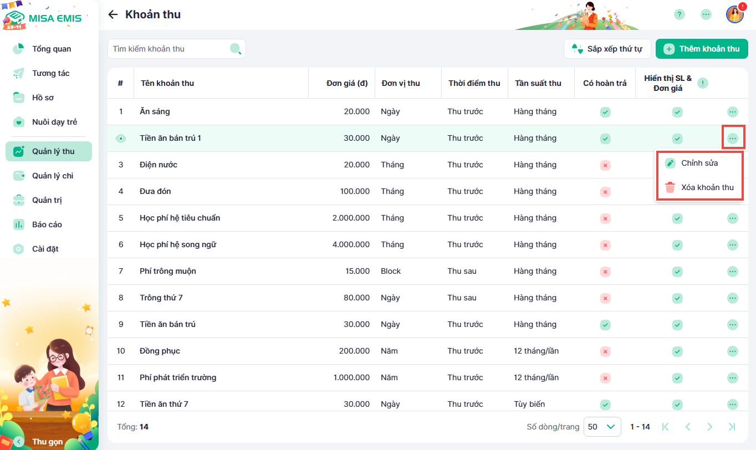Click the user avatar in header
The height and width of the screenshot is (450, 756).
pyautogui.click(x=734, y=14)
